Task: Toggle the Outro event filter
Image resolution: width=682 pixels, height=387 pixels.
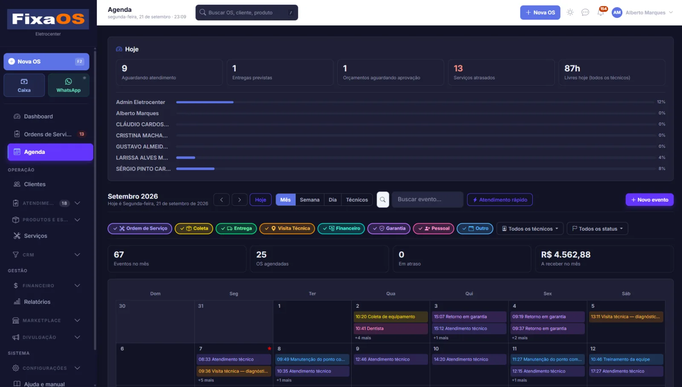Action: tap(475, 228)
